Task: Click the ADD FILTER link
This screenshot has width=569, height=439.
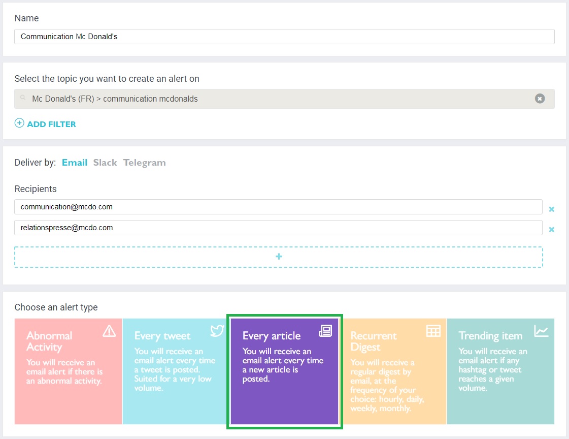Action: pos(51,124)
